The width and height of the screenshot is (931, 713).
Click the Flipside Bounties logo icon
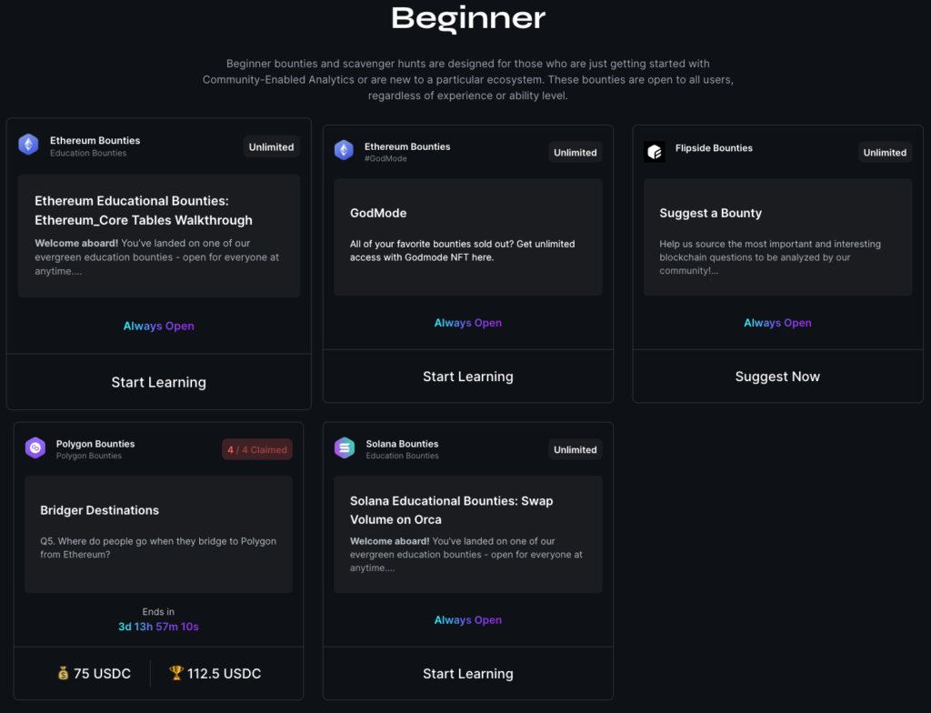click(655, 152)
